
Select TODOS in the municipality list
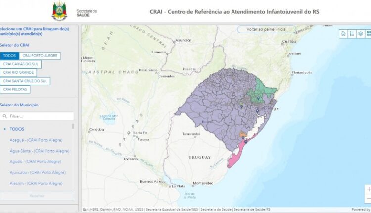tap(17, 129)
